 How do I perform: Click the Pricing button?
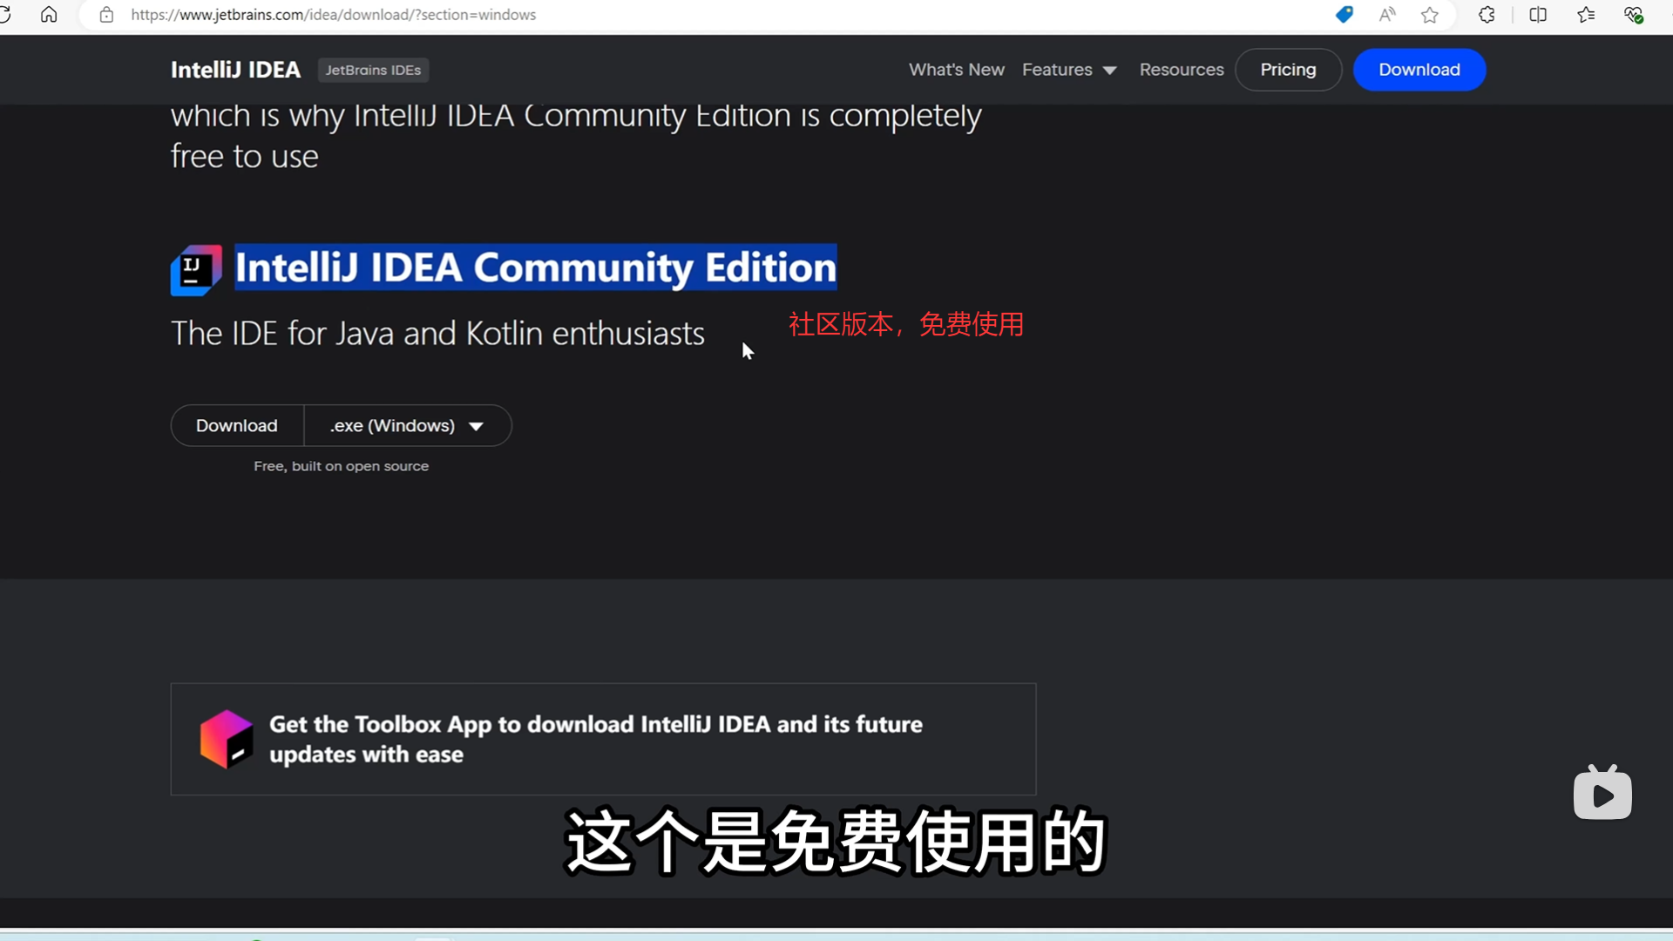click(x=1288, y=70)
